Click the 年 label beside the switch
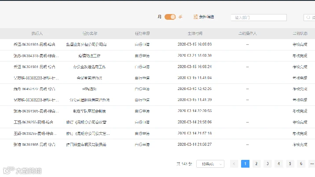 click(180, 17)
